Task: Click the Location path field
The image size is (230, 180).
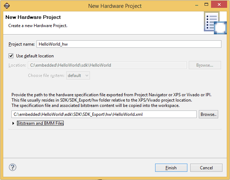Action: (107, 65)
